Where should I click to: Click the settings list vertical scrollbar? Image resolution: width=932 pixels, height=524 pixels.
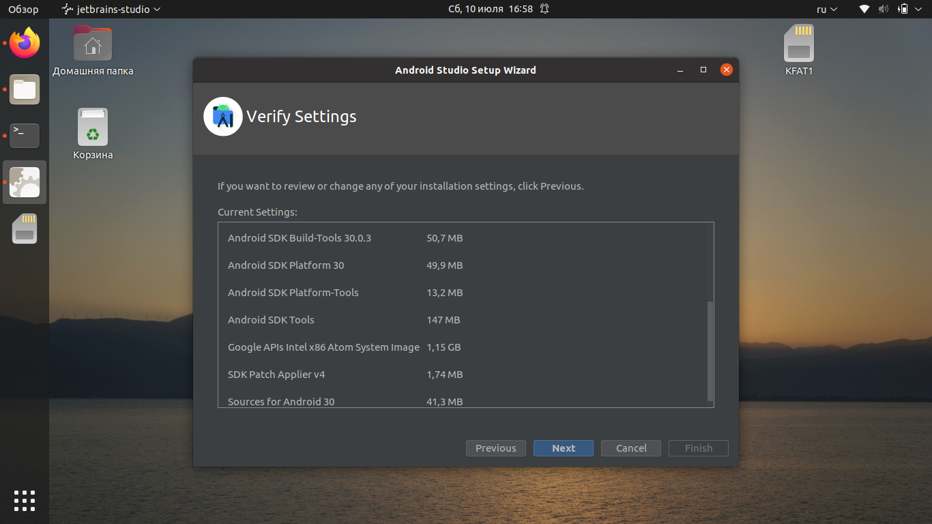point(710,351)
